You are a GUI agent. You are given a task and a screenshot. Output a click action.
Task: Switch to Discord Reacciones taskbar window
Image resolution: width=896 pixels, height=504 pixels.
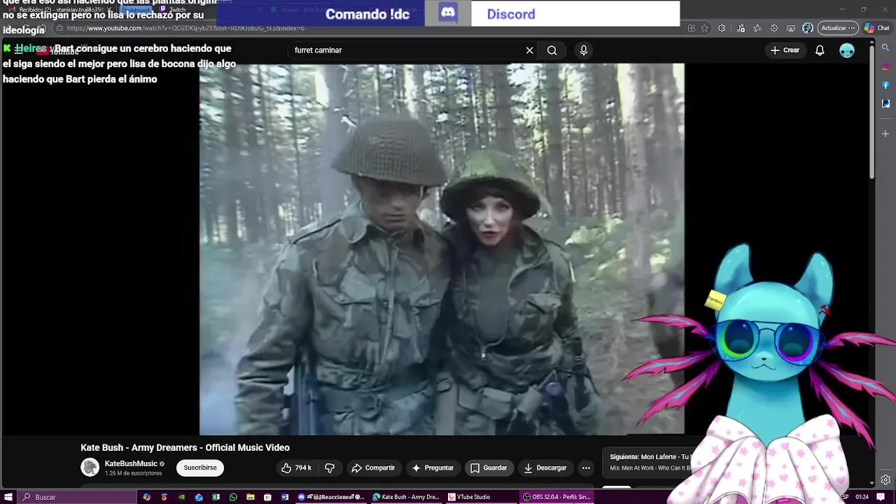click(331, 497)
